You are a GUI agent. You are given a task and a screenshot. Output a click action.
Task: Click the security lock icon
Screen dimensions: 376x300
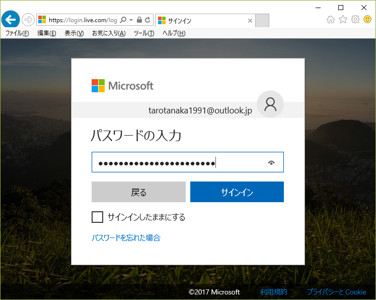click(x=139, y=20)
